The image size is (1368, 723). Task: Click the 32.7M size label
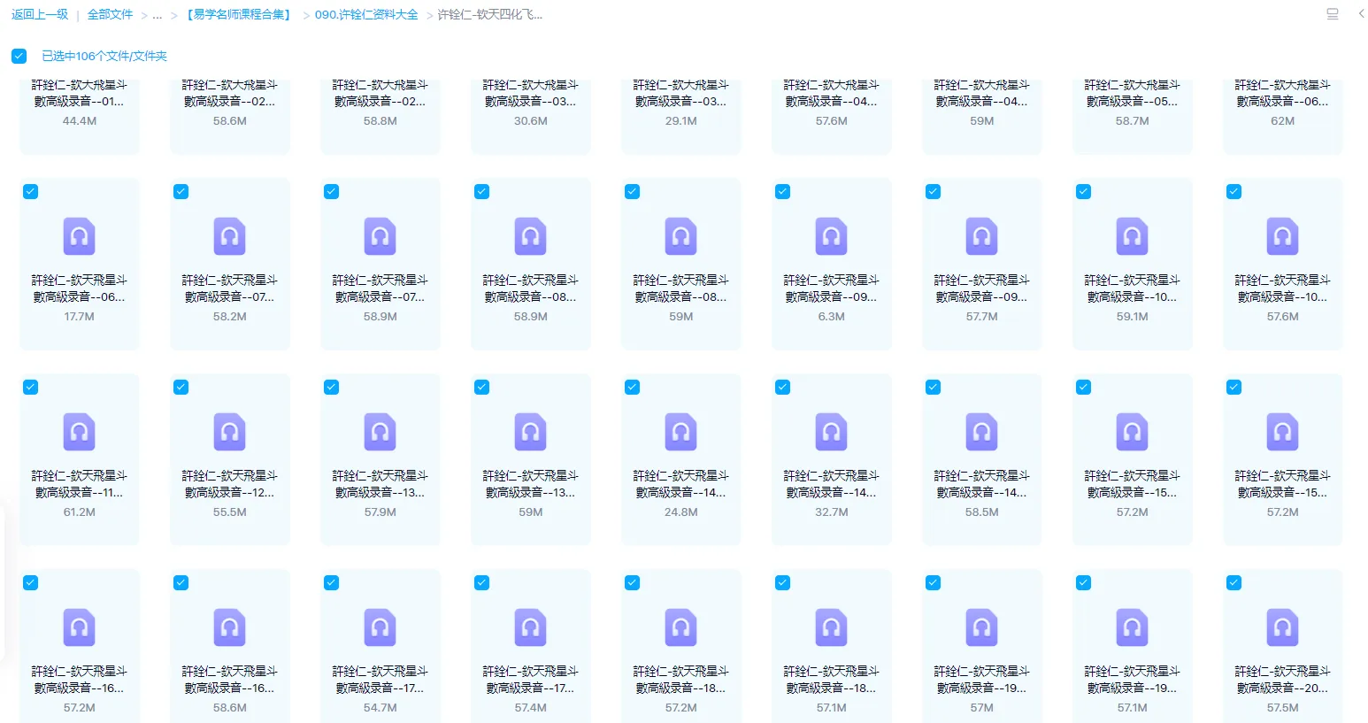click(832, 512)
